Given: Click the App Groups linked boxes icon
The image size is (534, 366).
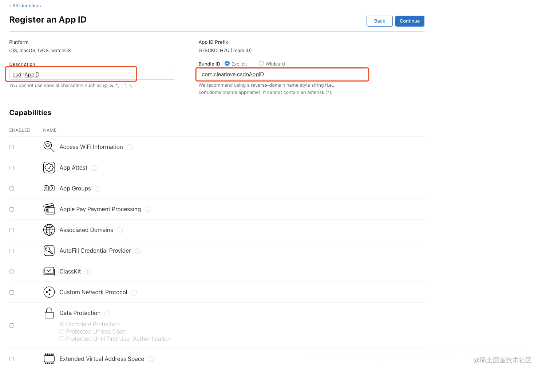Looking at the screenshot, I should 49,188.
